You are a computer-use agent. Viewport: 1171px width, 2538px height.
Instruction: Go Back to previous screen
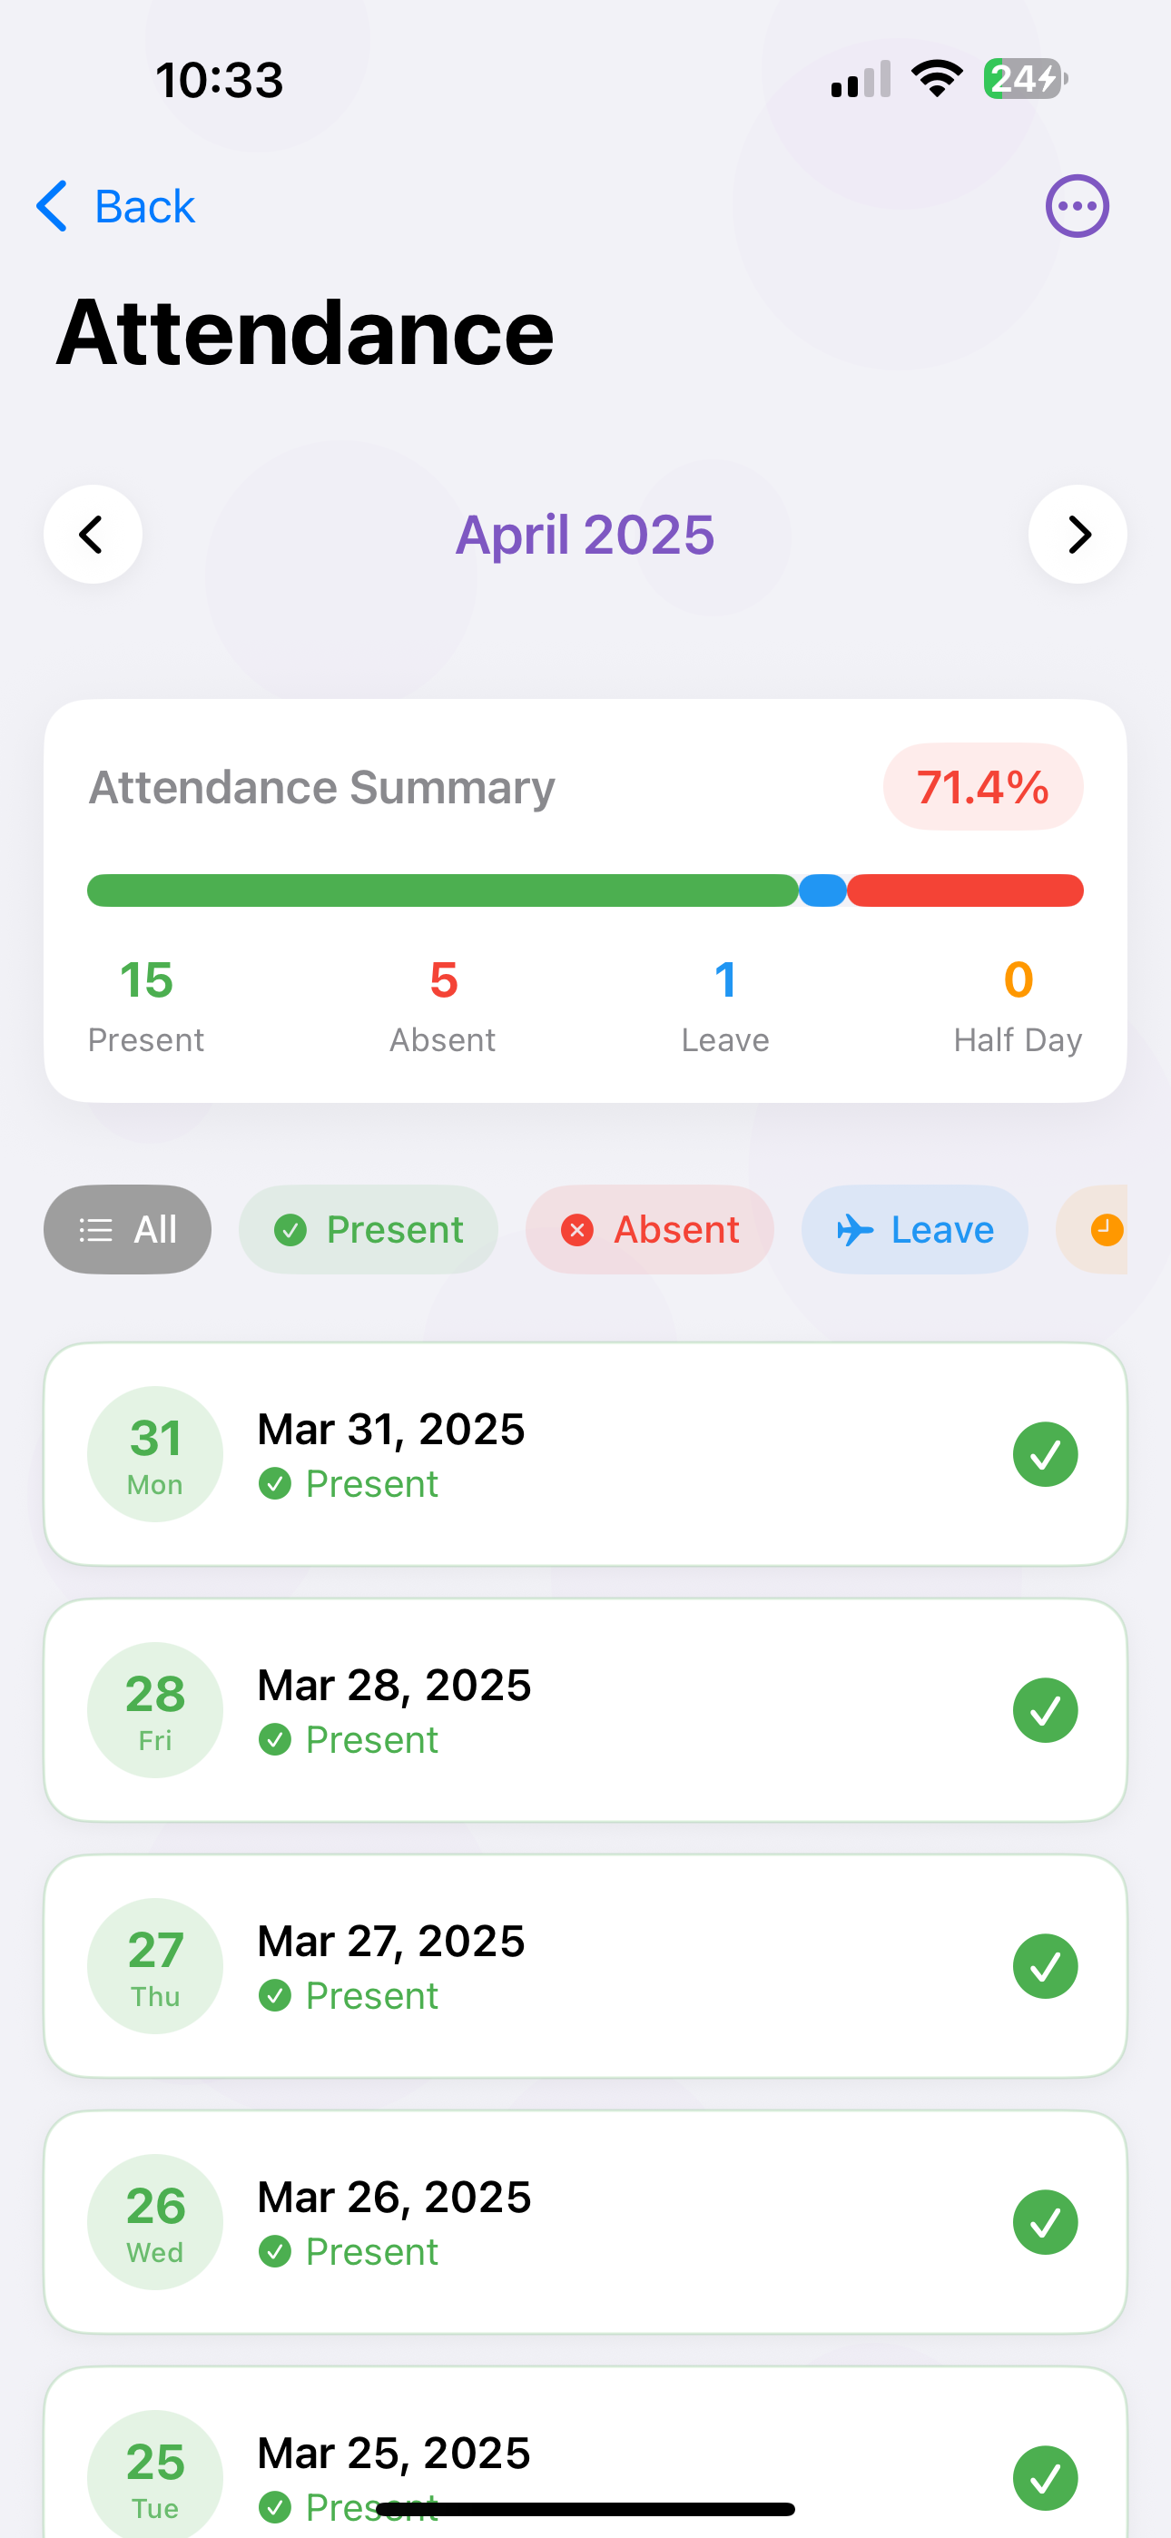coord(115,206)
